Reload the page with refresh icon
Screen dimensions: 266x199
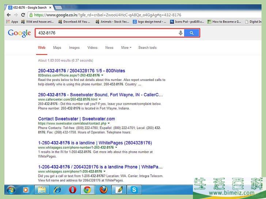23,15
